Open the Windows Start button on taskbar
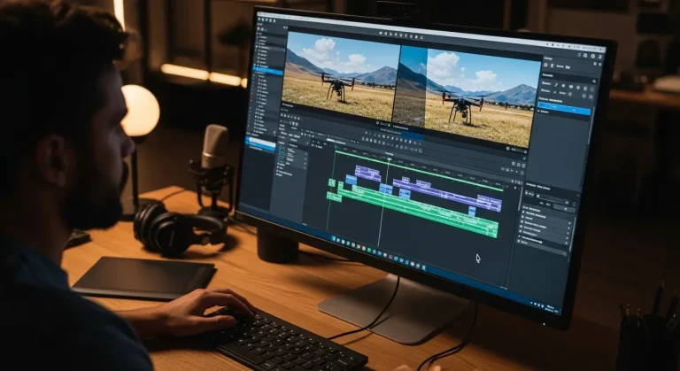The height and width of the screenshot is (371, 680). point(334,238)
